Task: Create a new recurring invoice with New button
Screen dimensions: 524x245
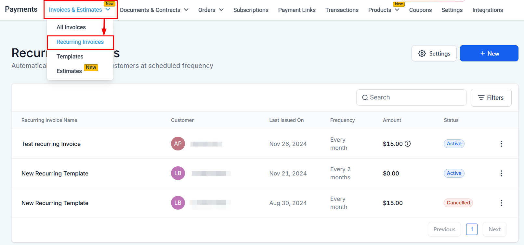Action: click(x=489, y=53)
